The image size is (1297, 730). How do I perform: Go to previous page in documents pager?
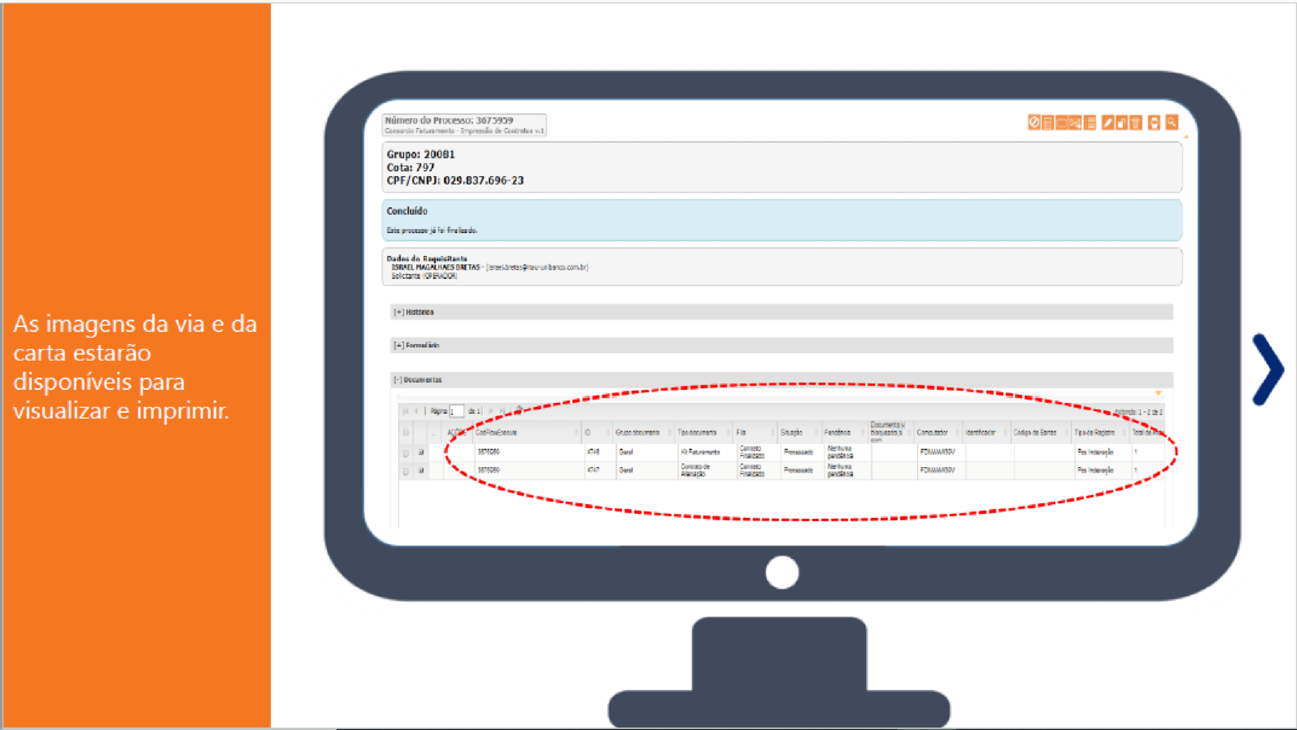click(416, 411)
